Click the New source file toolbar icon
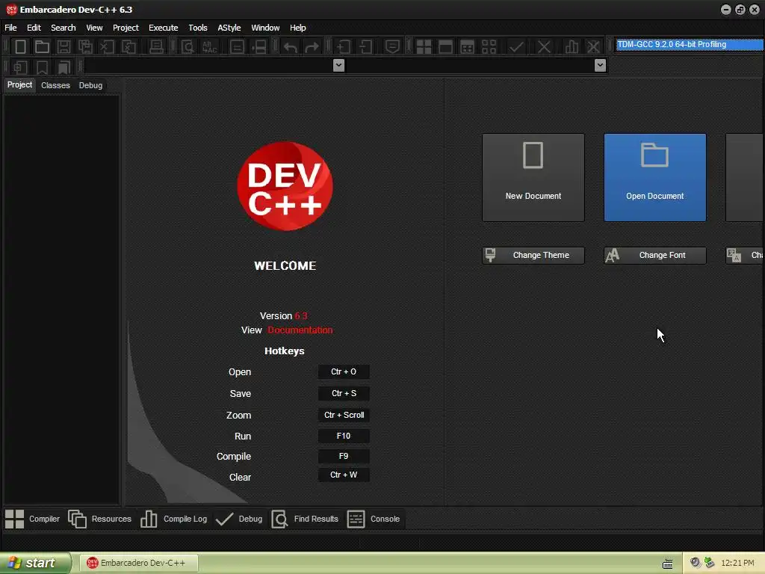This screenshot has height=574, width=765. (20, 47)
